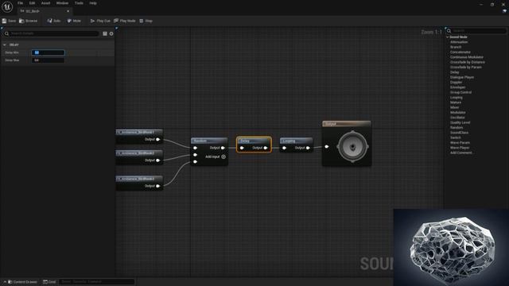Select Crossfade by Param in palette

pos(465,67)
